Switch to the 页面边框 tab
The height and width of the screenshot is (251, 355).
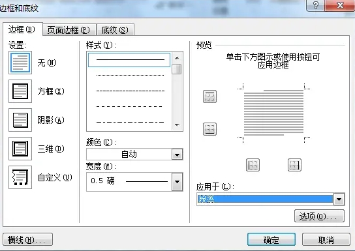point(69,30)
